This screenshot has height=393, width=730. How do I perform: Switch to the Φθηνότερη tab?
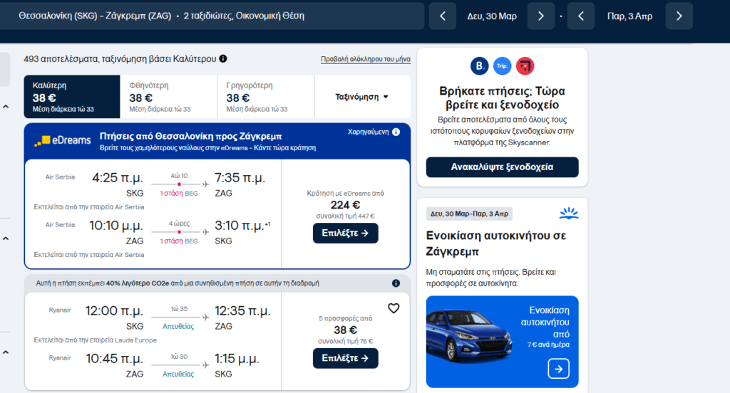(x=168, y=97)
